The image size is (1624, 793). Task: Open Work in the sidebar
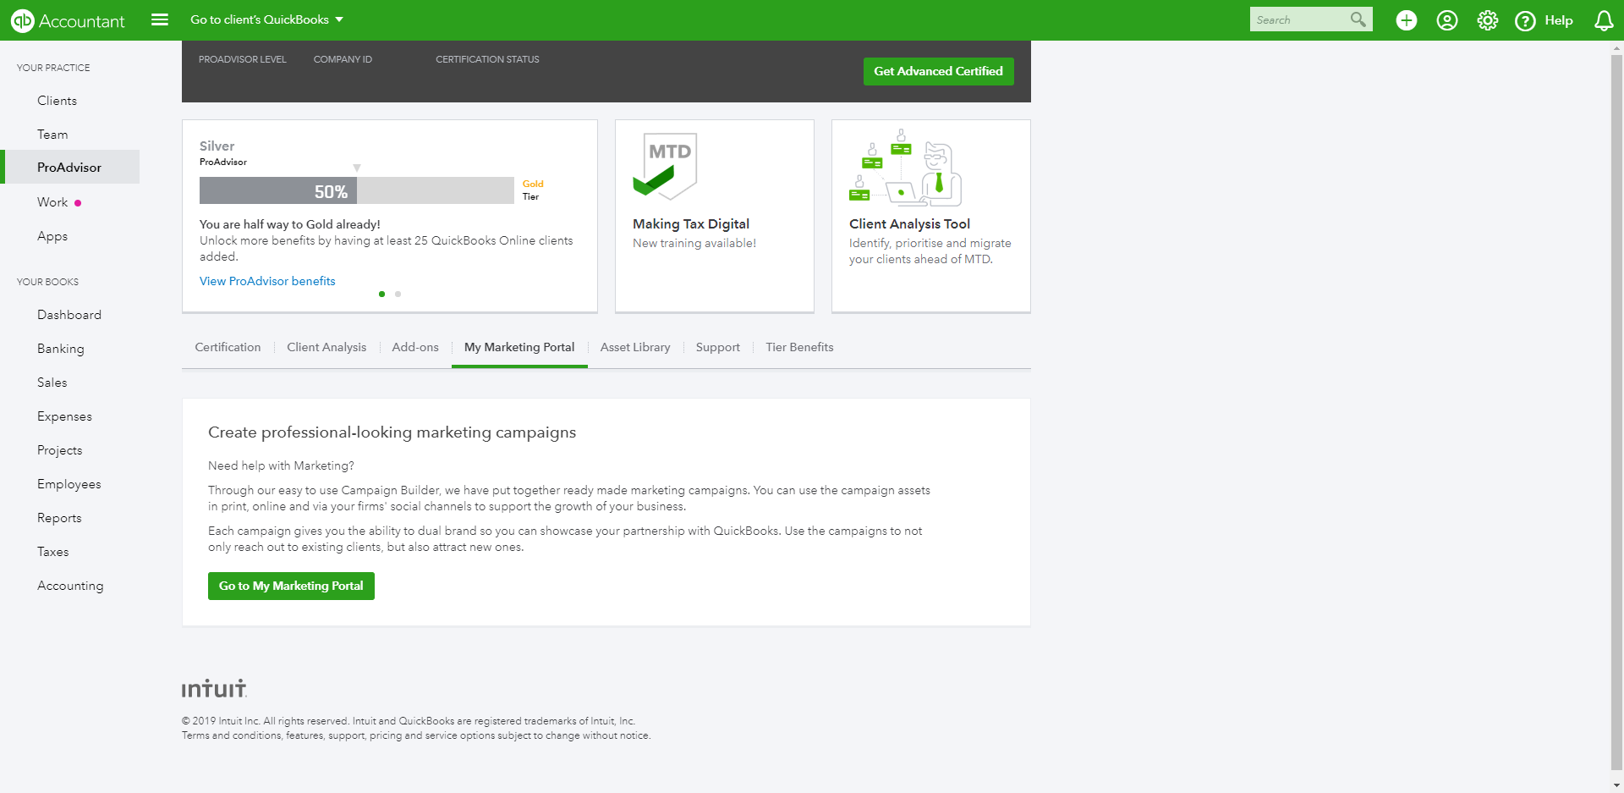coord(52,202)
